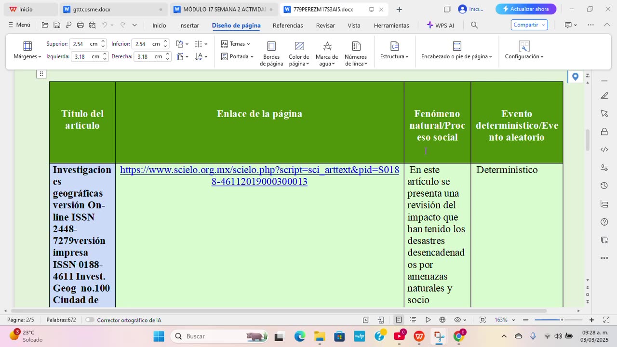Switch to the gtttcosme.docx document tab

(x=113, y=9)
